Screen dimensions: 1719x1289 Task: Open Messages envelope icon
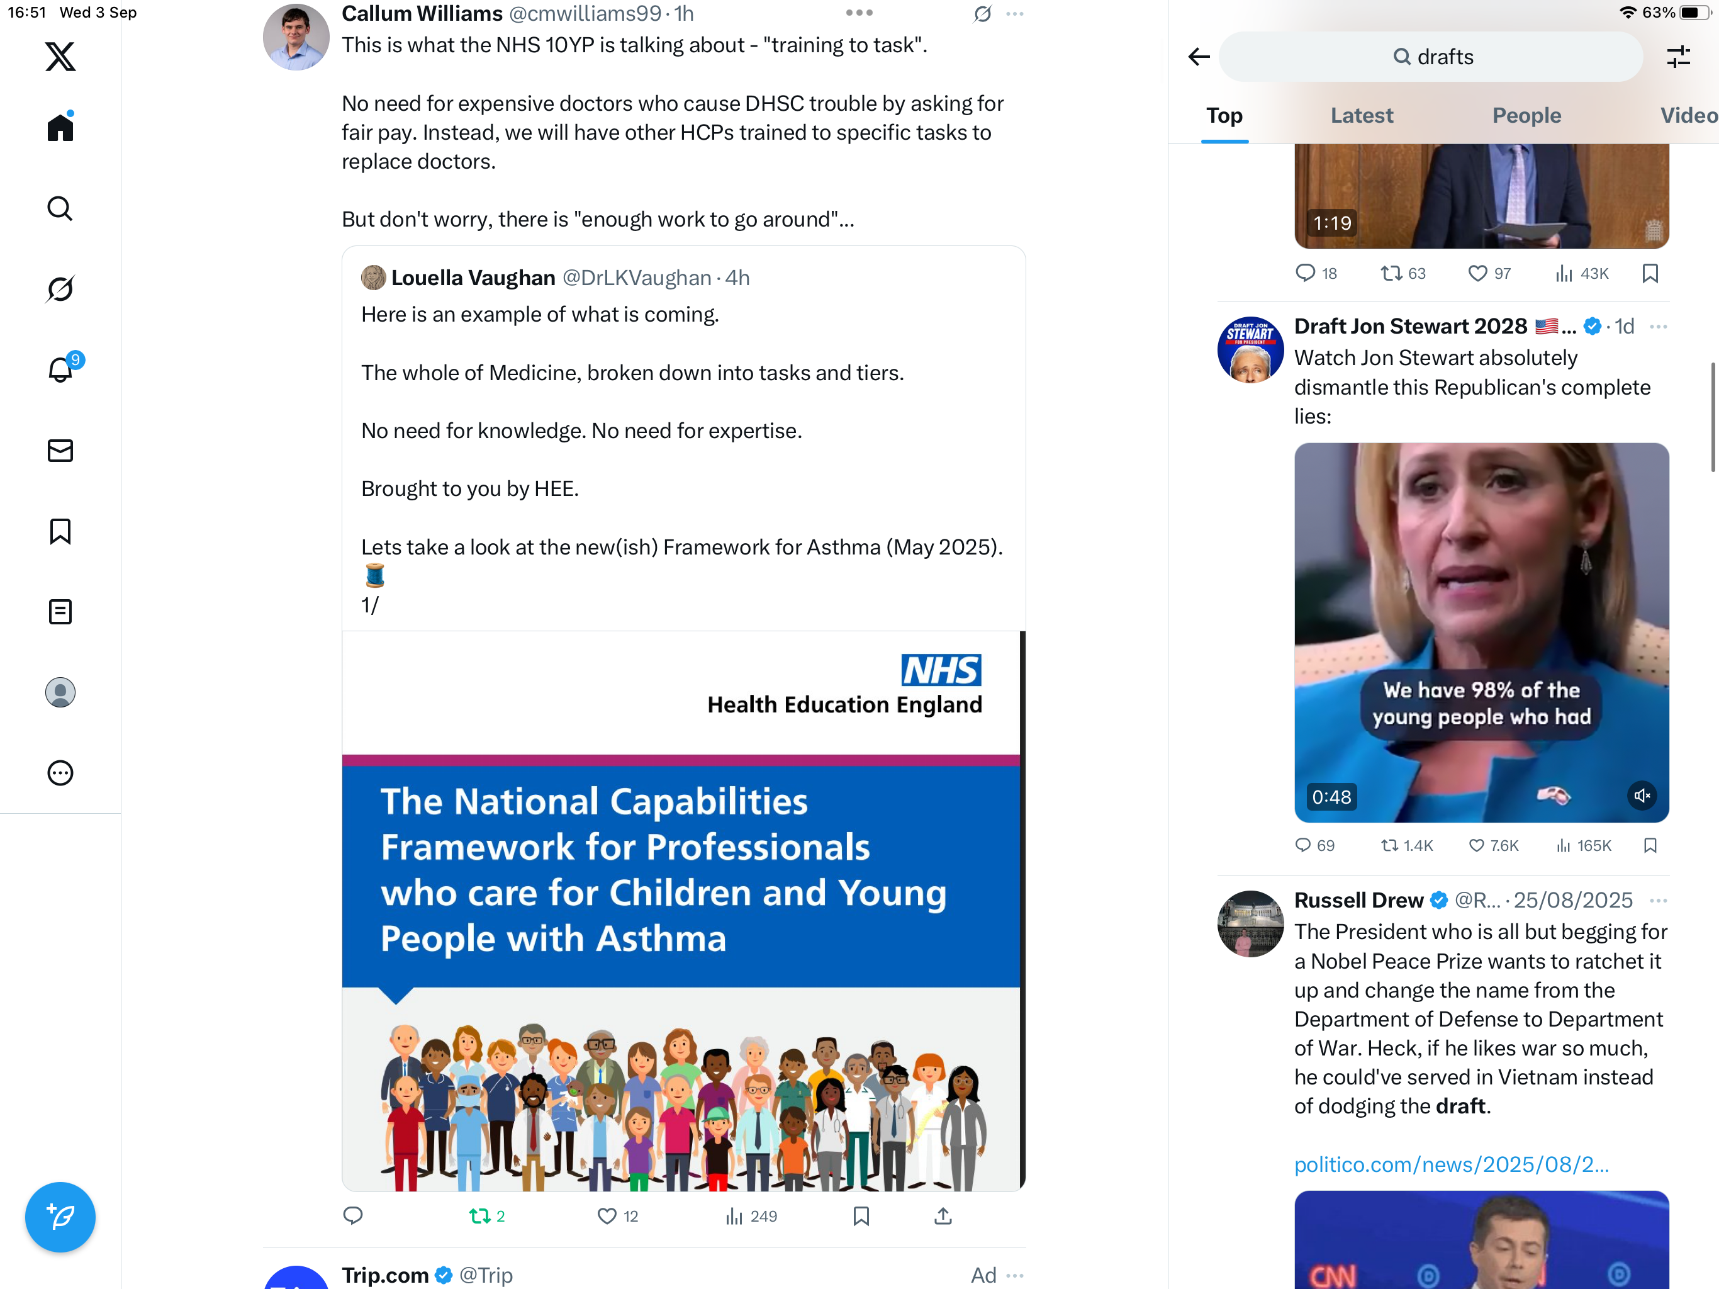point(60,451)
